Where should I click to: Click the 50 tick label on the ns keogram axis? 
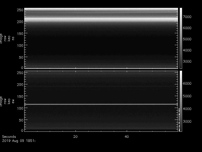[x=21, y=58]
